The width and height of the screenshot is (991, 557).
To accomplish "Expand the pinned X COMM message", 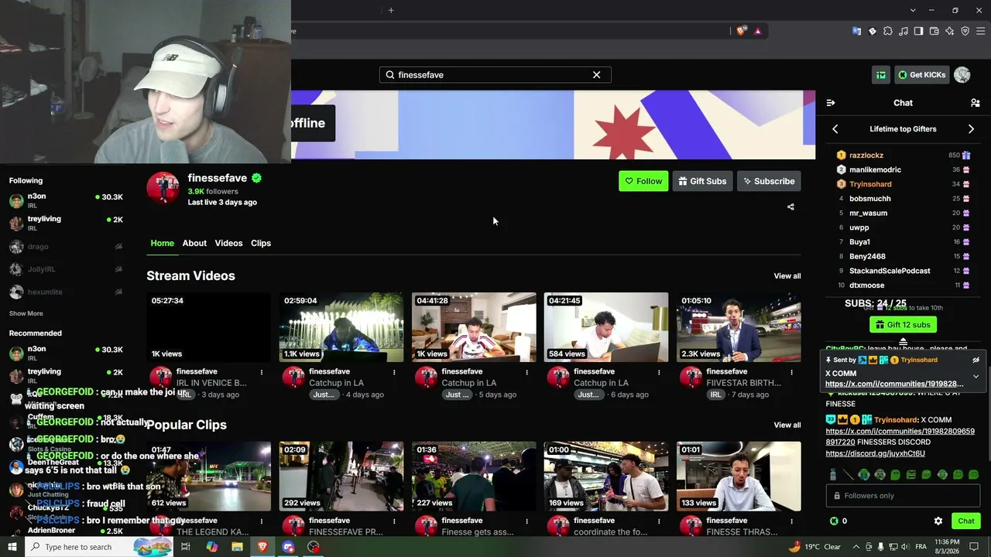I will (976, 377).
